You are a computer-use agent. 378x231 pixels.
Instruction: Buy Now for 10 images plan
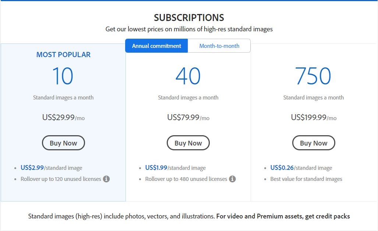coord(63,143)
